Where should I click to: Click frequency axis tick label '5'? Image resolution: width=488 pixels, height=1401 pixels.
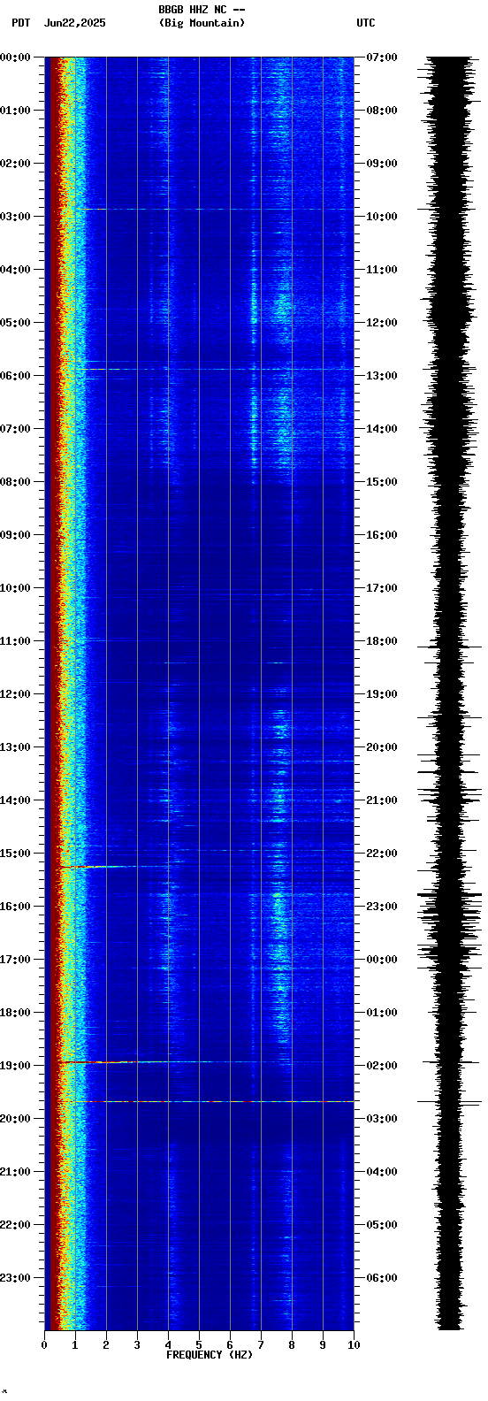pos(199,1345)
